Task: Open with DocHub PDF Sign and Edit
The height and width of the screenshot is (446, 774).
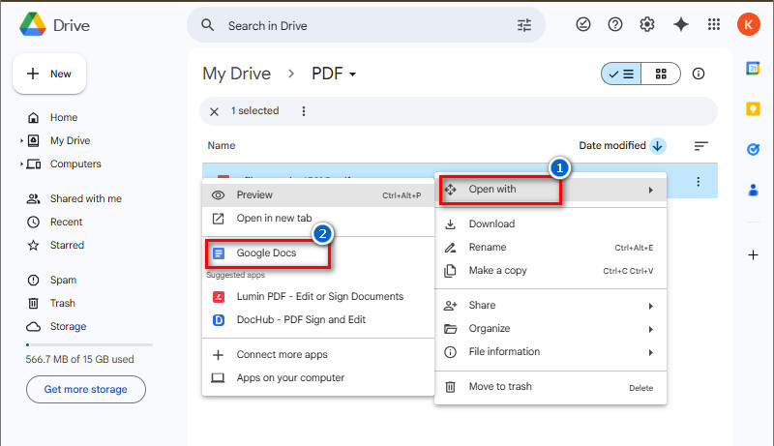Action: [x=318, y=319]
